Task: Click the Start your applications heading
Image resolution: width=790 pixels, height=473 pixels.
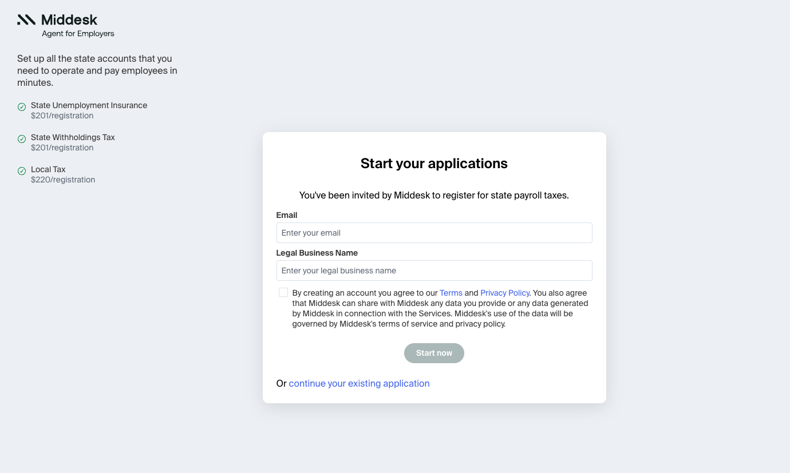Action: pos(434,164)
